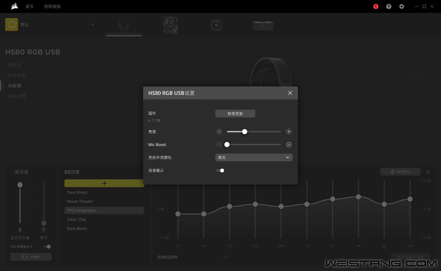Screen dimensions: 441x271
Task: Expand the profile selector chevron
Action: [x=93, y=25]
